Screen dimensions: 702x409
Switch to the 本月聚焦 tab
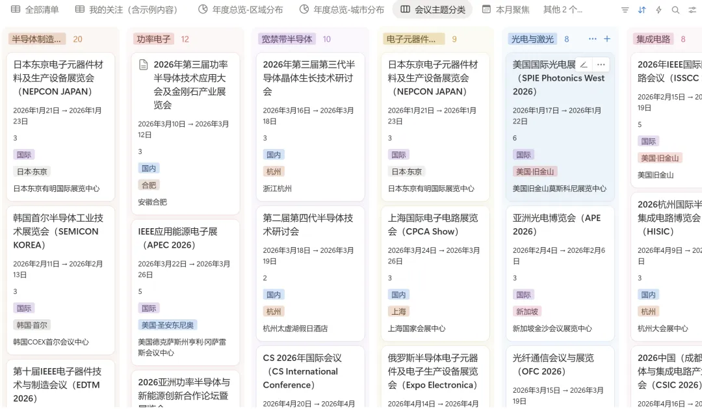pos(506,9)
